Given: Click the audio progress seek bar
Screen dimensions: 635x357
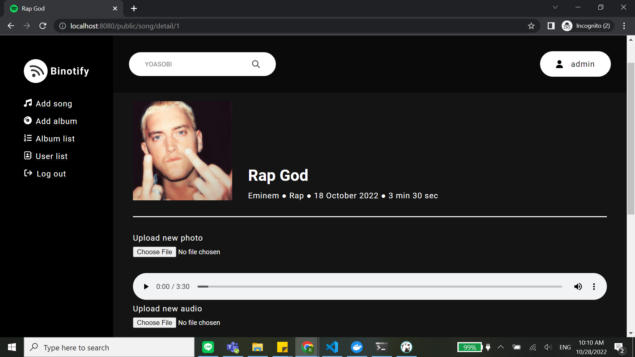Looking at the screenshot, I should click(x=379, y=287).
